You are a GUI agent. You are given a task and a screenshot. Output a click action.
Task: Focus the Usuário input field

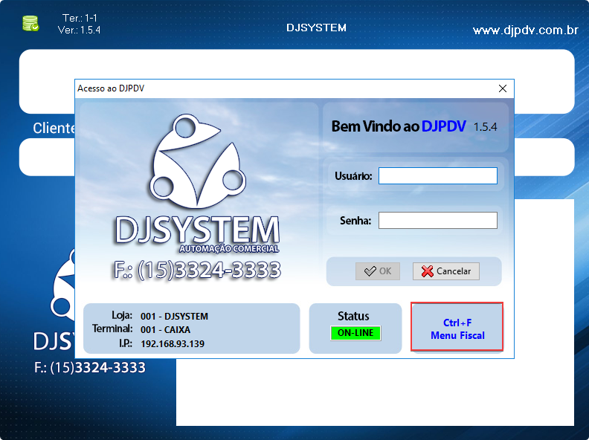click(x=437, y=175)
